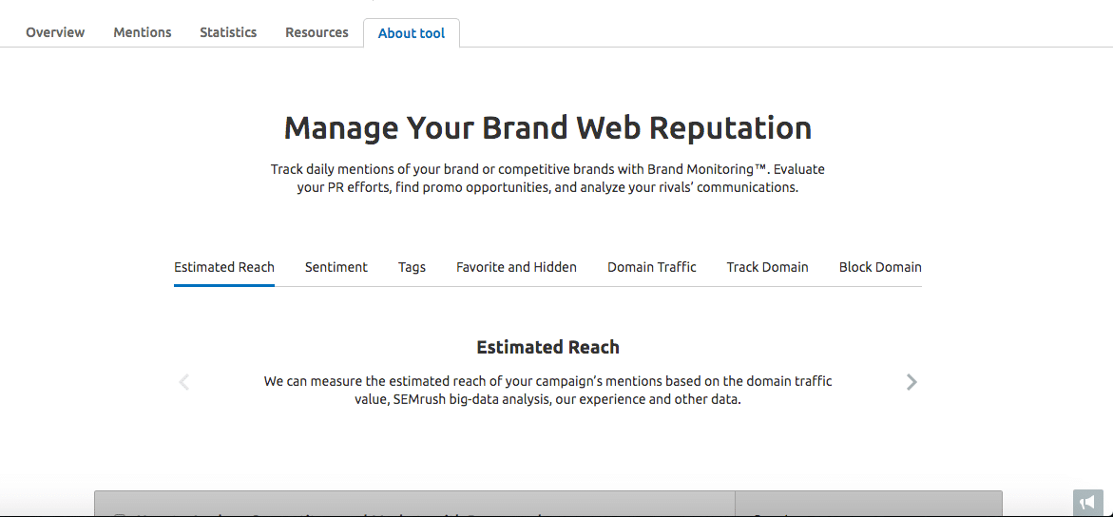The image size is (1113, 517).
Task: Open the Domain Traffic feature tab
Action: tap(652, 267)
